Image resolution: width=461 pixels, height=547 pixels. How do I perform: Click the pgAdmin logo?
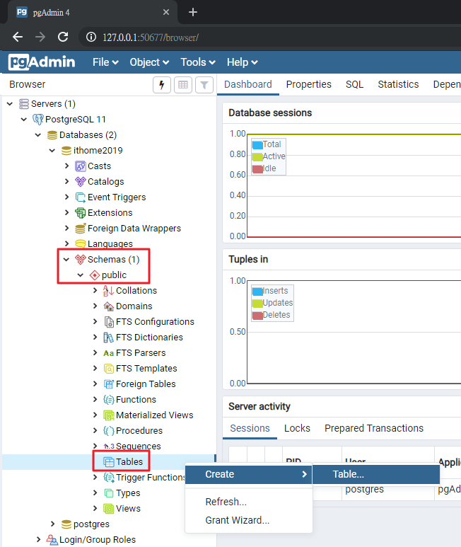pyautogui.click(x=42, y=62)
